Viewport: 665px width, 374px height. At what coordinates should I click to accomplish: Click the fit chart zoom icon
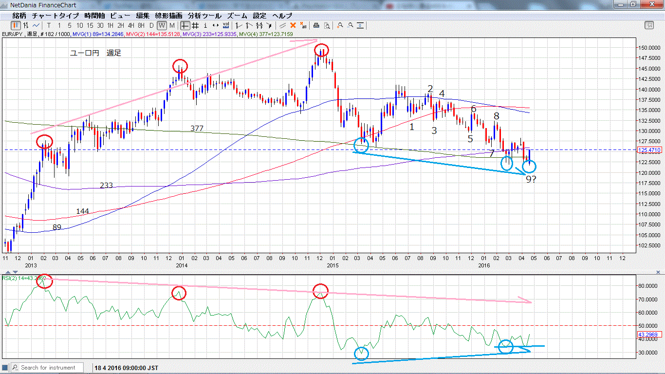pyautogui.click(x=360, y=25)
